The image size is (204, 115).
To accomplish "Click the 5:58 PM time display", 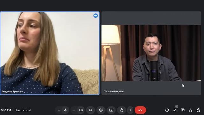I will click(6, 110).
